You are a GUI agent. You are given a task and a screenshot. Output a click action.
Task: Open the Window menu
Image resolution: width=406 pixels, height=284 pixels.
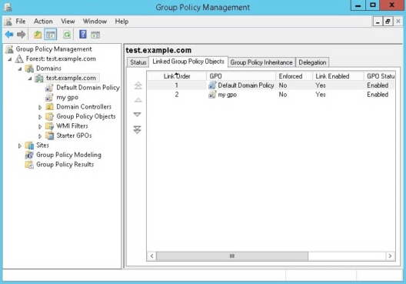pos(95,22)
